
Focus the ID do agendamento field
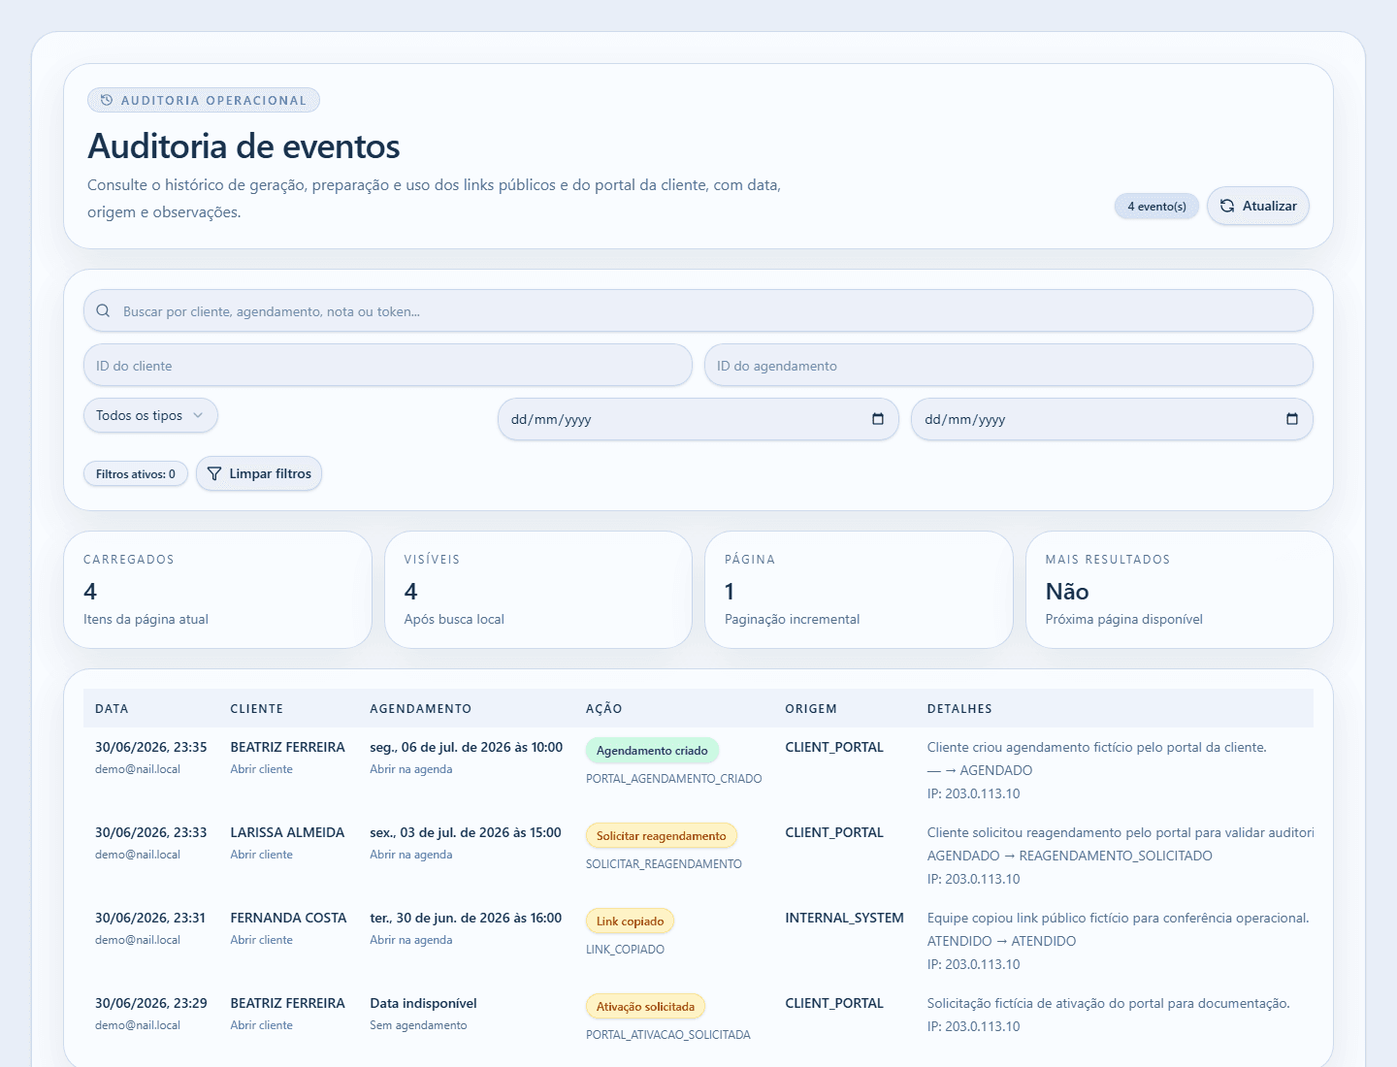click(1009, 366)
